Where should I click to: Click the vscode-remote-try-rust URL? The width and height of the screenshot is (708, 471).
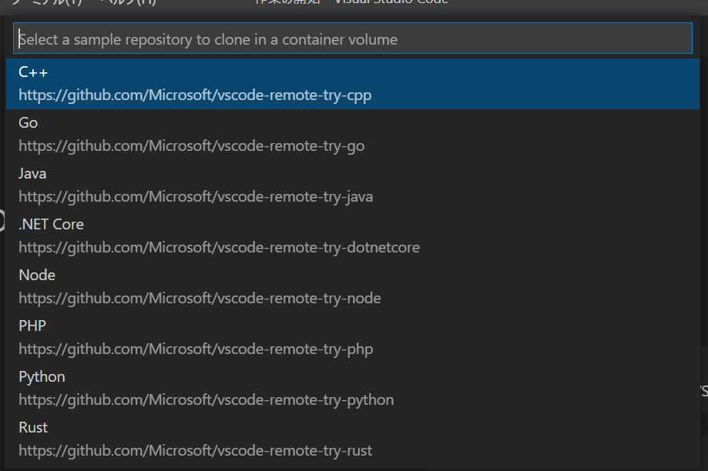[x=195, y=450]
